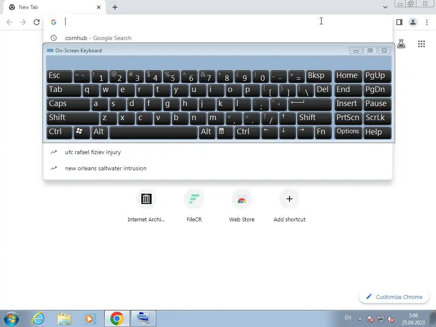
Task: Toggle the right Alt key
Action: point(207,133)
